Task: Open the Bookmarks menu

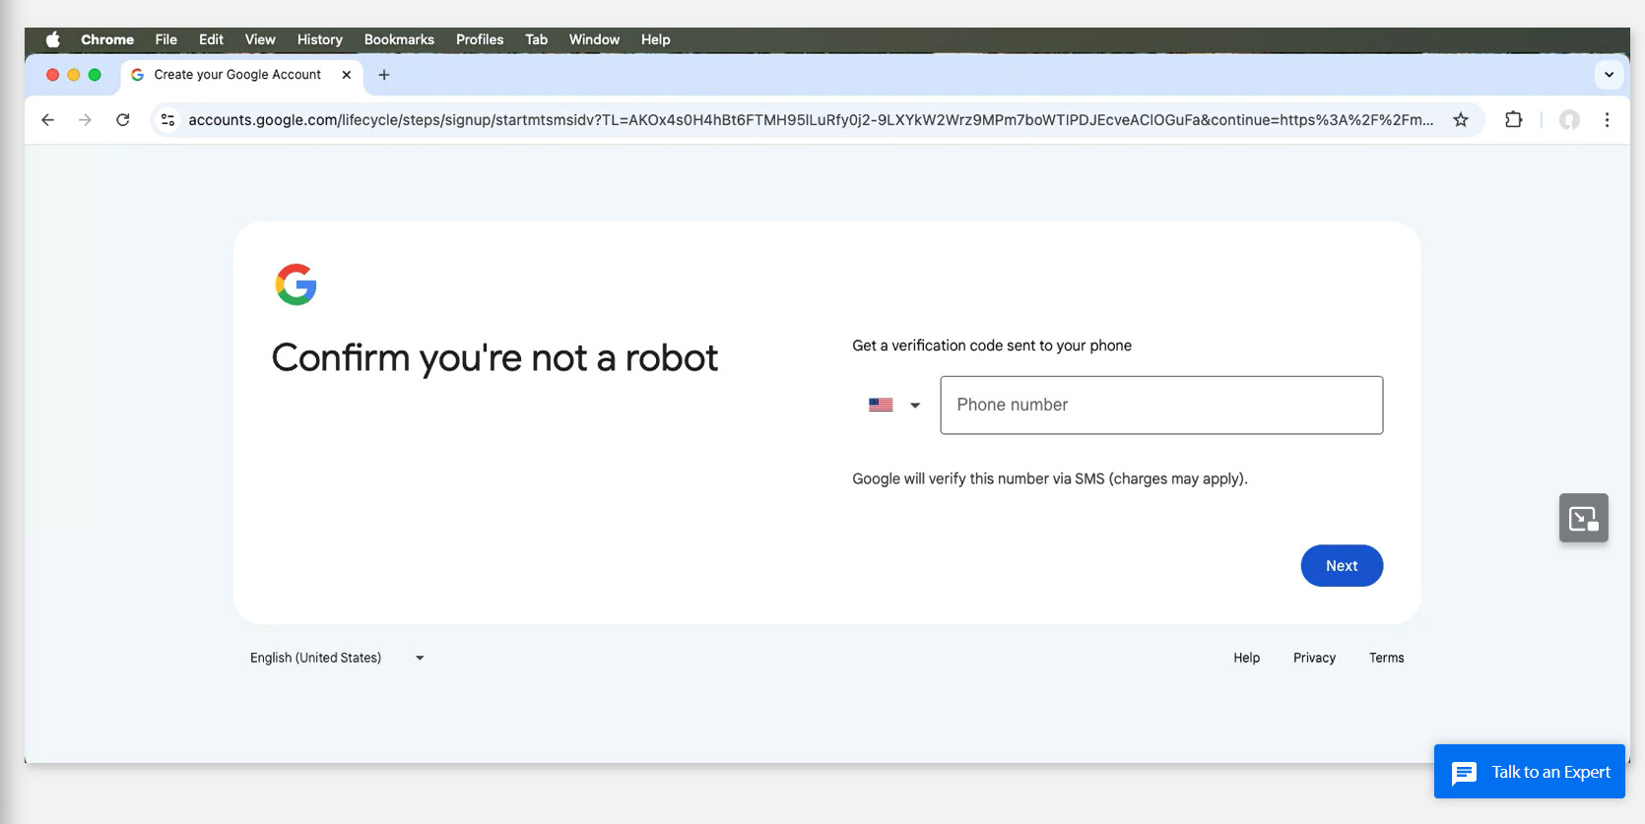Action: [x=399, y=39]
